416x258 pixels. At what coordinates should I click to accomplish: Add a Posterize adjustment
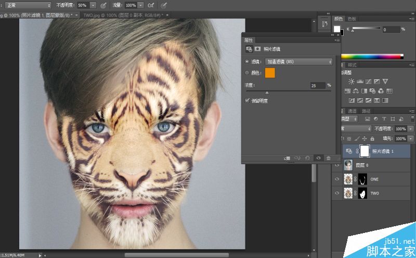click(x=360, y=100)
